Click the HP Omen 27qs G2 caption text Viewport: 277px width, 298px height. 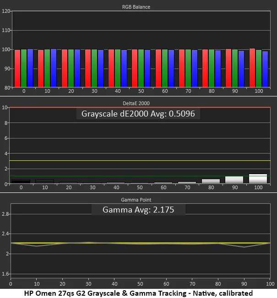139,293
